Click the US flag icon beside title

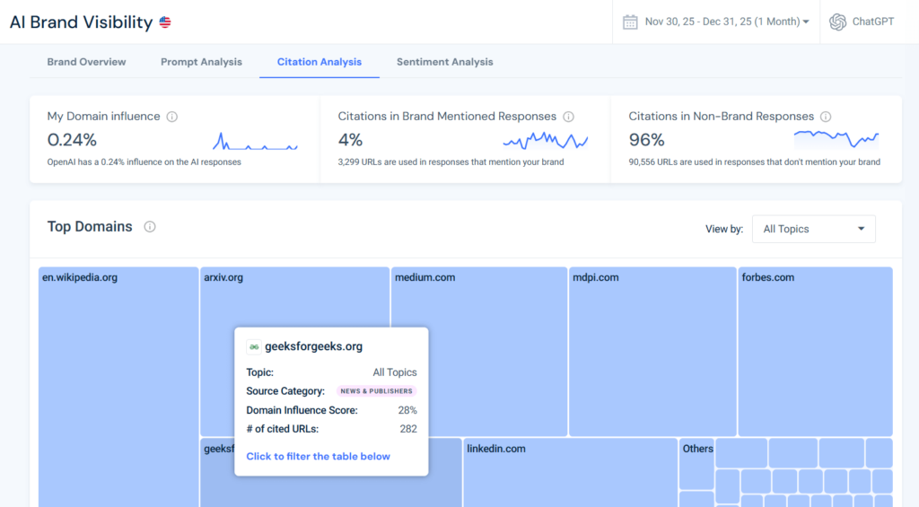tap(165, 22)
